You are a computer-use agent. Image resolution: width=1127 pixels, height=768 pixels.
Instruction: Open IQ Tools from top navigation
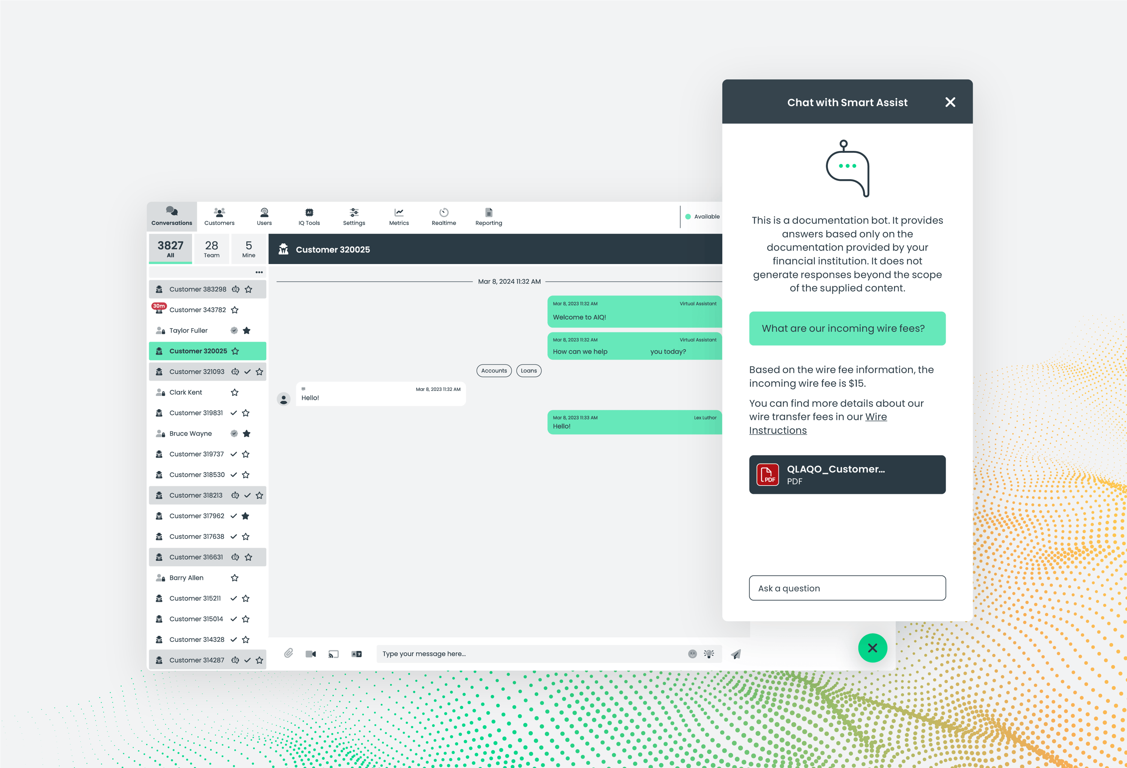pyautogui.click(x=309, y=217)
